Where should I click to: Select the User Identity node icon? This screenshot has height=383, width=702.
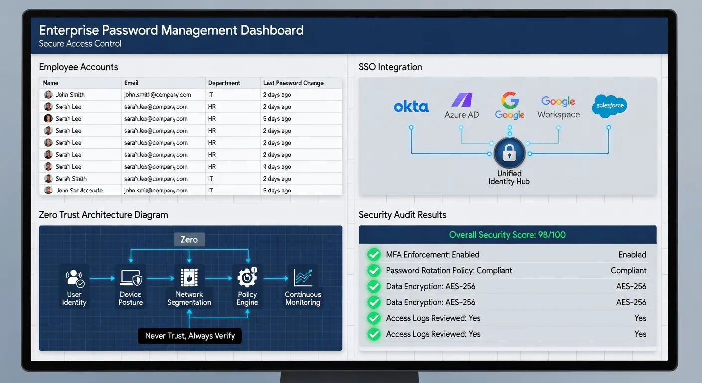pos(74,278)
